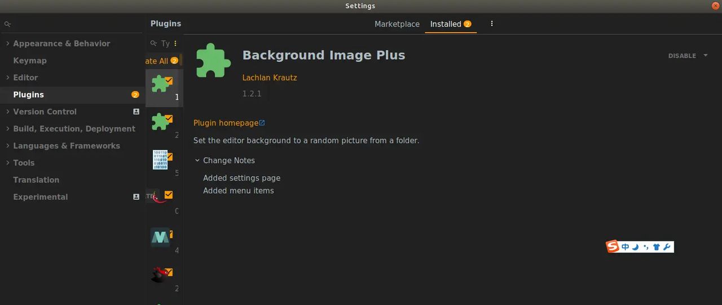Click the highlighted green puzzle plugin icon in the list
This screenshot has width=722, height=305.
point(160,84)
